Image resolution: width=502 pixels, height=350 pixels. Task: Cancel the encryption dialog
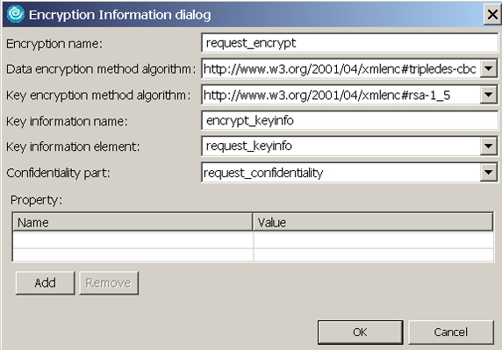[x=451, y=332]
